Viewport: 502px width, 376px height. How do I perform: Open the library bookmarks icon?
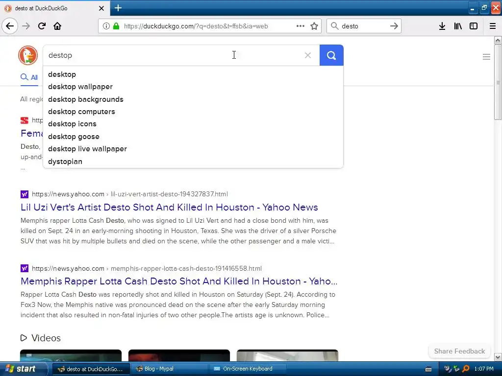click(458, 26)
